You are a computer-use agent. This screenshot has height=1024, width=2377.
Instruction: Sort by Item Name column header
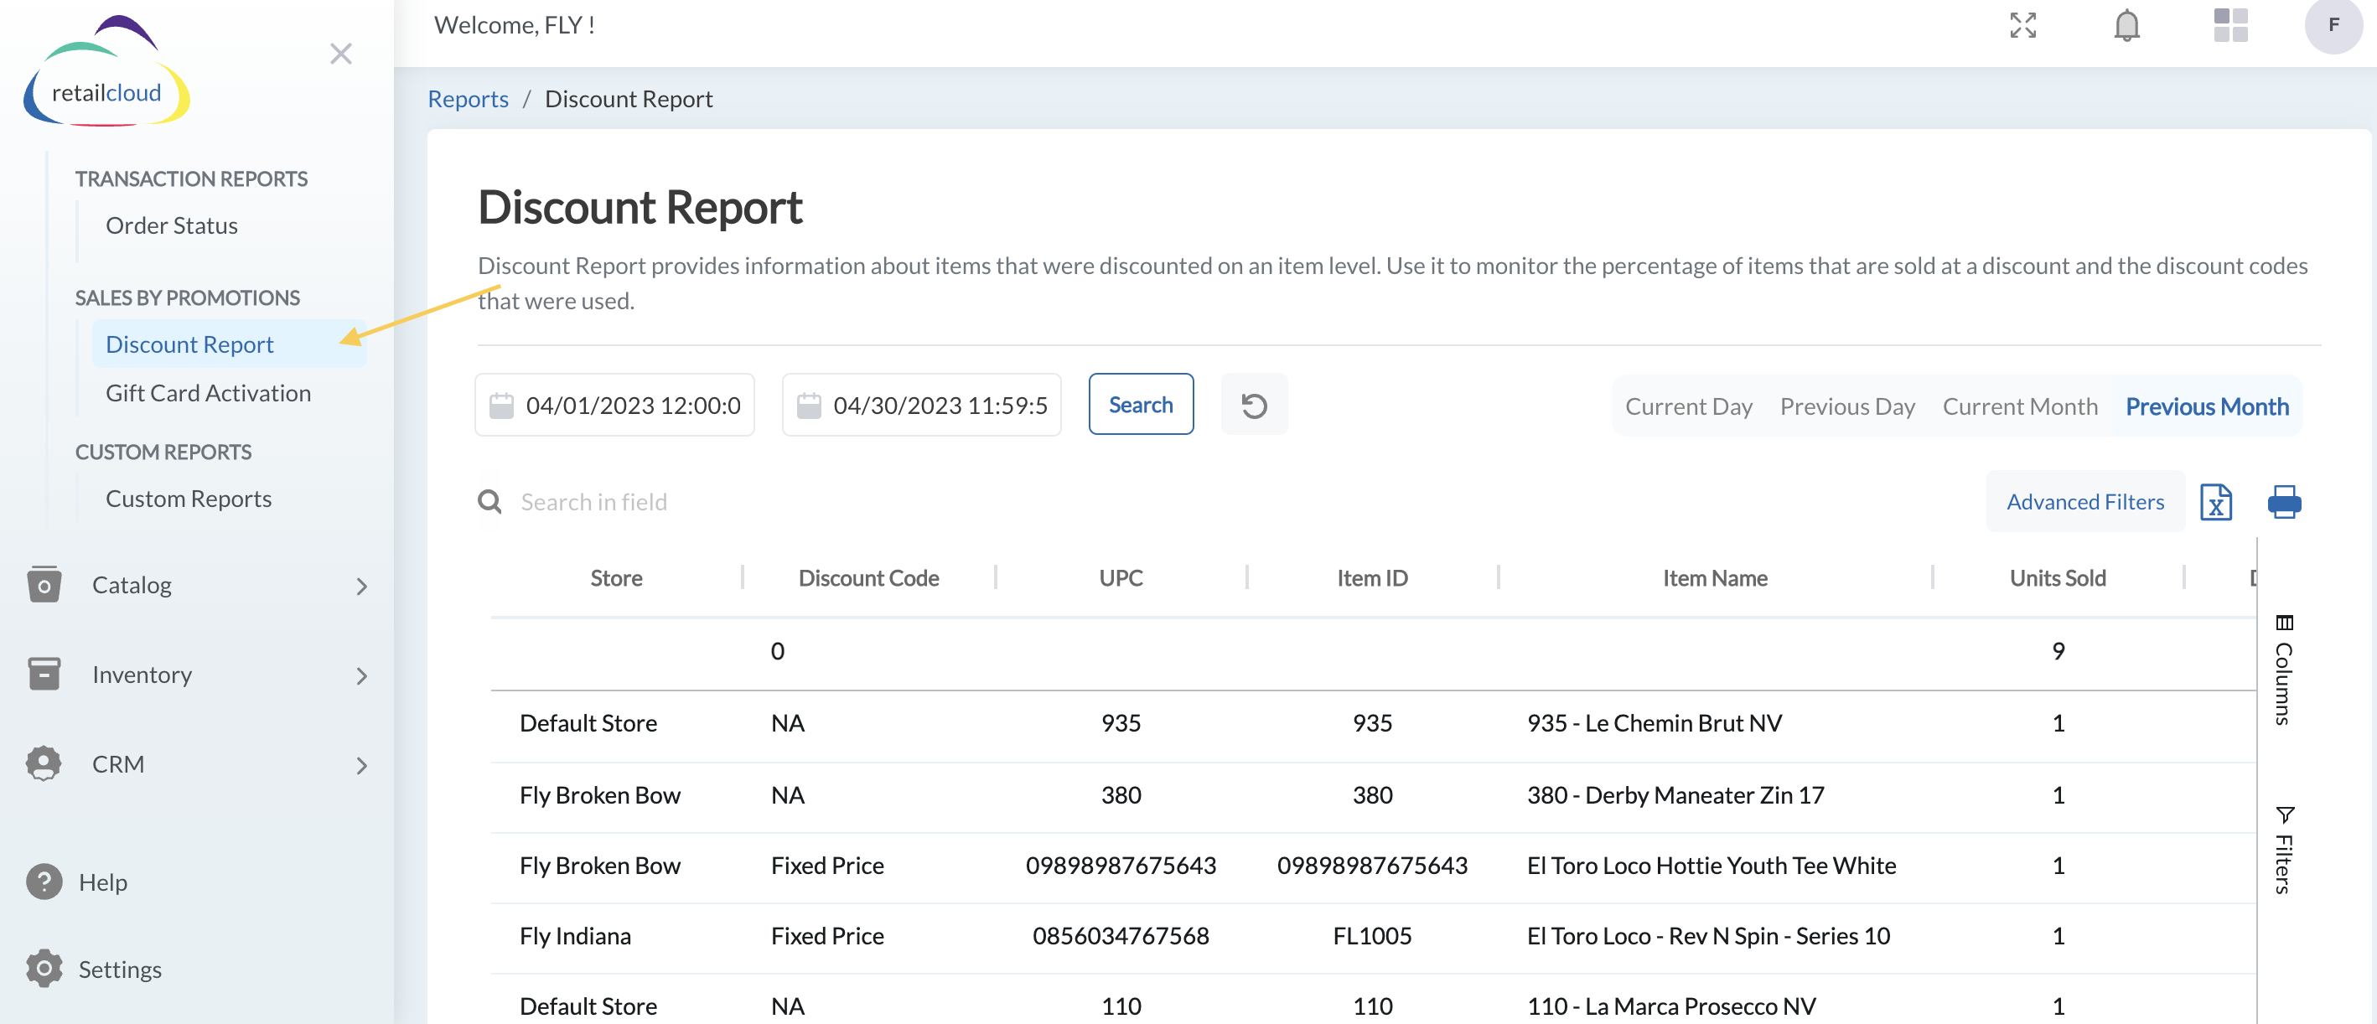[1715, 578]
